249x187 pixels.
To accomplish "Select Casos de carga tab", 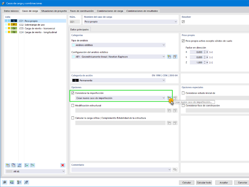I will [x=30, y=11].
